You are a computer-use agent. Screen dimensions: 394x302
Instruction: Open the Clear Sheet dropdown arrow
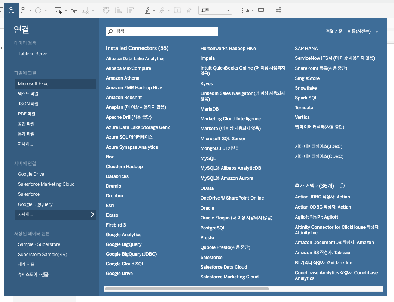(x=93, y=10)
